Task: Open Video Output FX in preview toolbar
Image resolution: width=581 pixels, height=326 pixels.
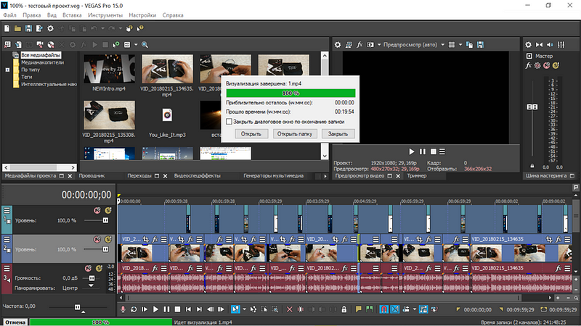Action: [x=359, y=45]
